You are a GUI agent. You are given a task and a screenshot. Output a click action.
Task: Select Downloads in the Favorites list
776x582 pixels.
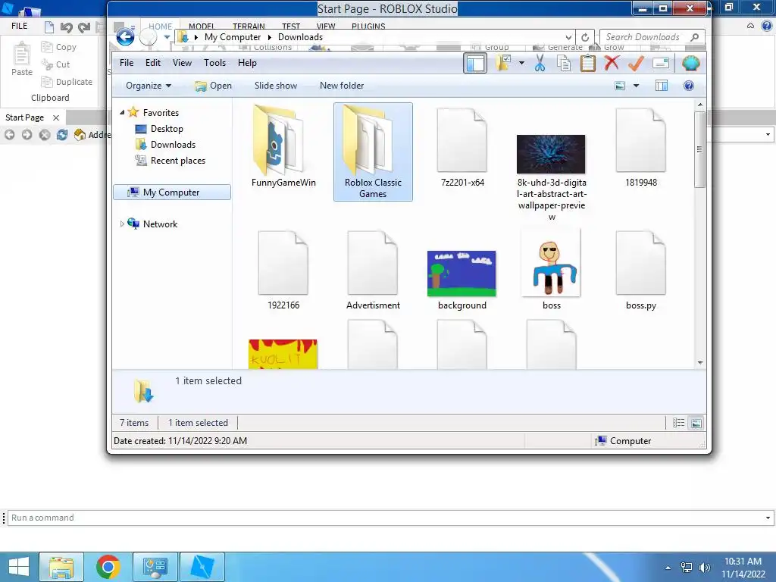coord(165,145)
